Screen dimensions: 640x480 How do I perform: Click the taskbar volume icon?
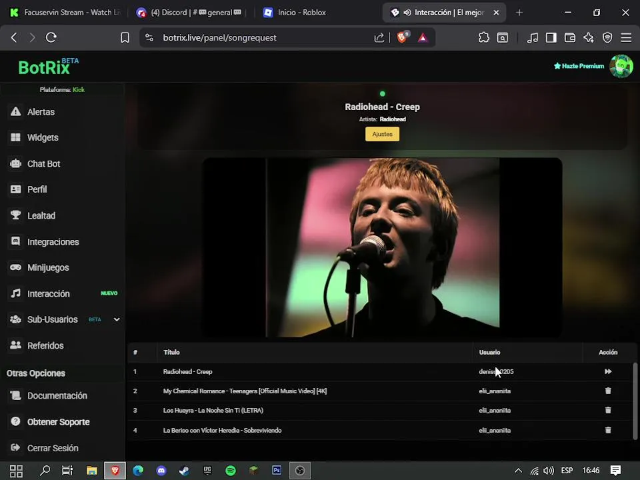pyautogui.click(x=549, y=471)
